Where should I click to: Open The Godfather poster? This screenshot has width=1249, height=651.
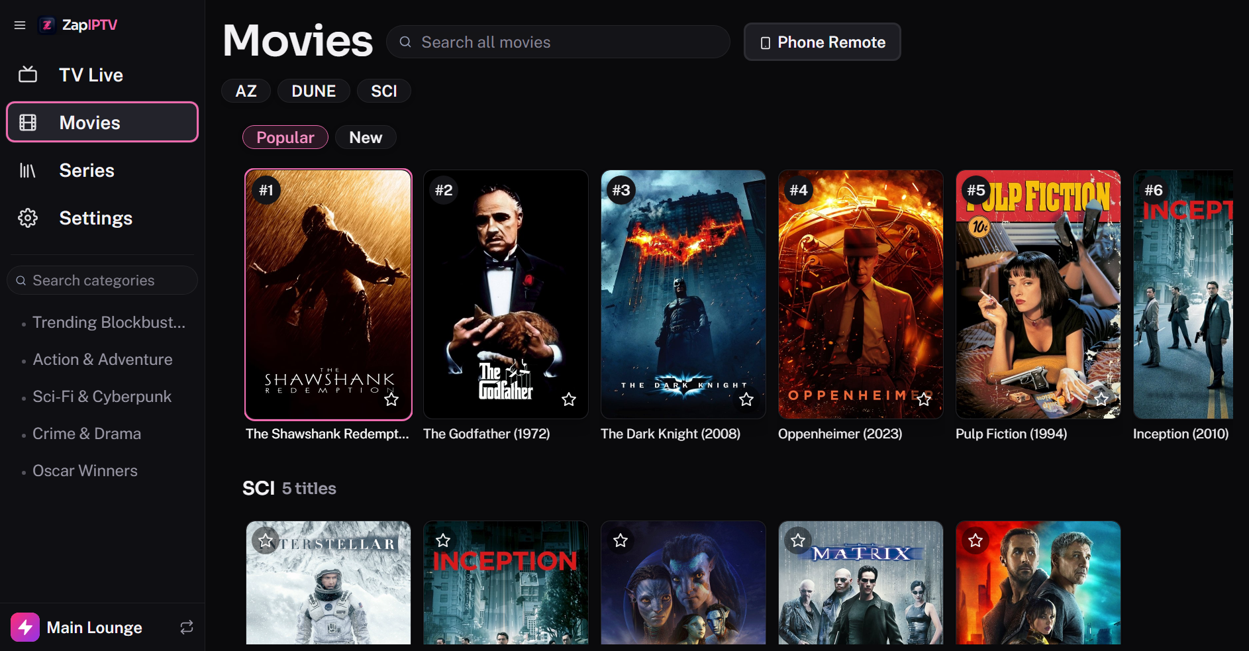[x=506, y=294]
